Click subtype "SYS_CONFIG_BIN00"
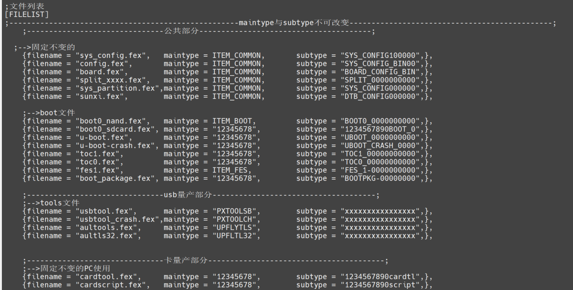The image size is (573, 290). click(x=380, y=64)
